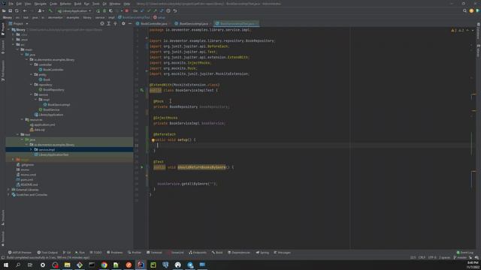
Task: Collapse the library root node
Action: pyautogui.click(x=8, y=30)
